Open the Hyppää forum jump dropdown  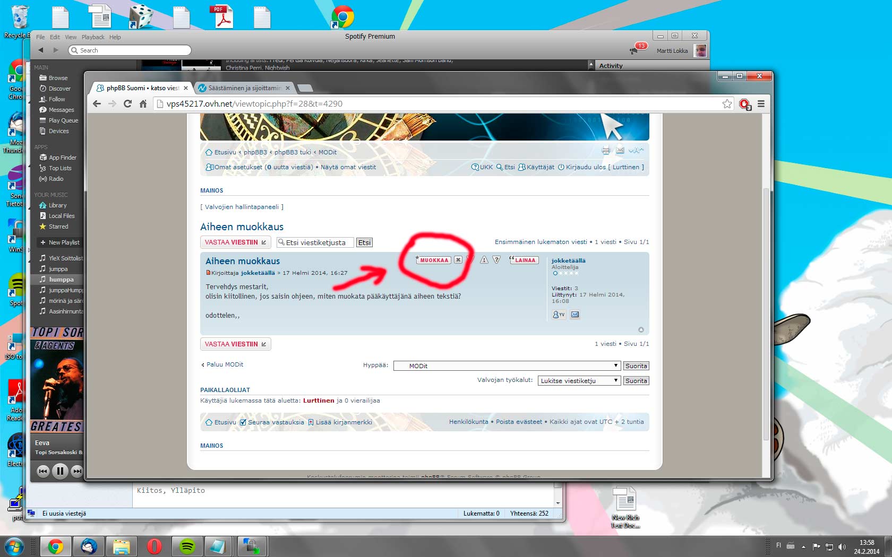507,366
